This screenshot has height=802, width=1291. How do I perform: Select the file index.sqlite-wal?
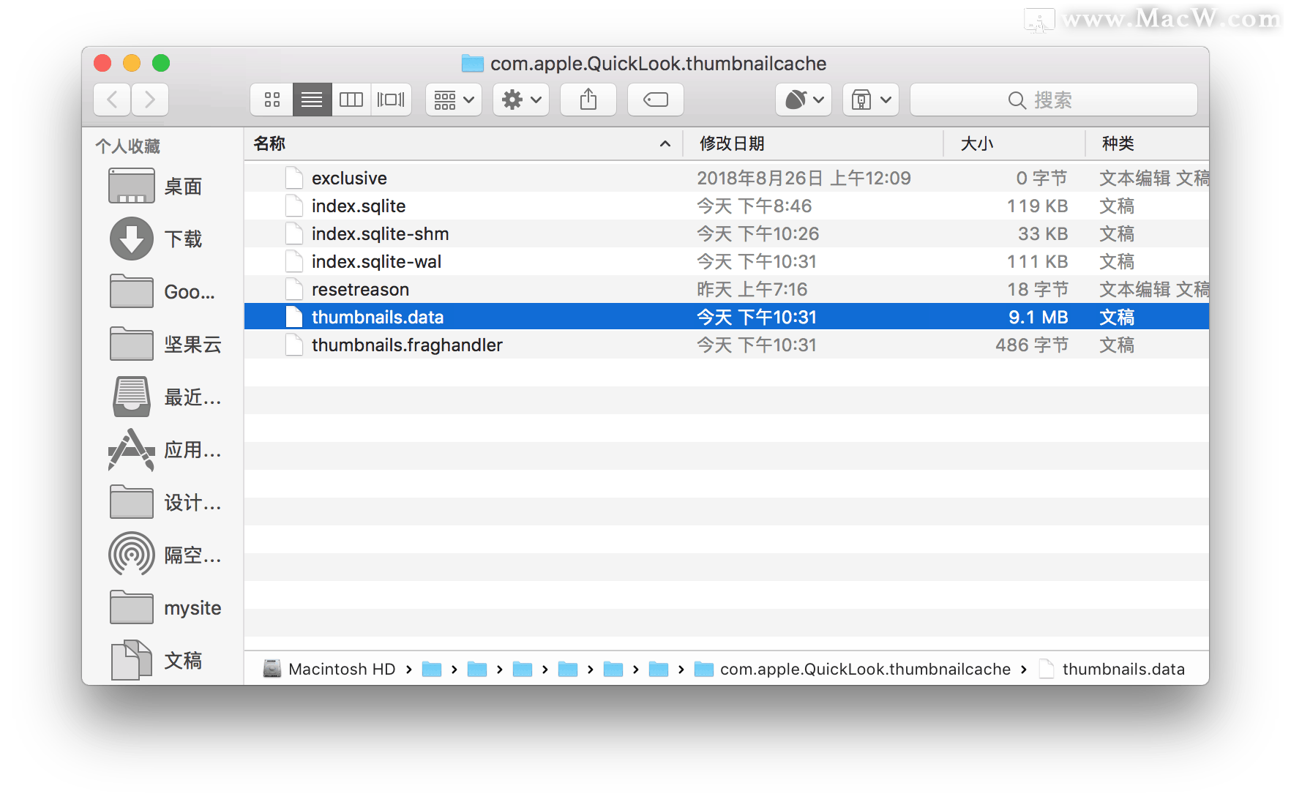point(727,261)
